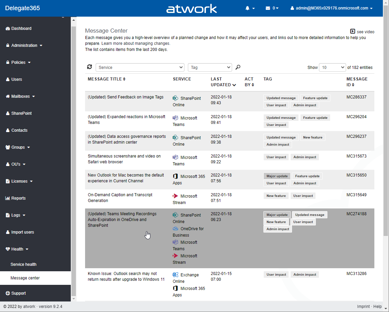Click the see video play icon
The image size is (389, 312).
click(x=353, y=32)
